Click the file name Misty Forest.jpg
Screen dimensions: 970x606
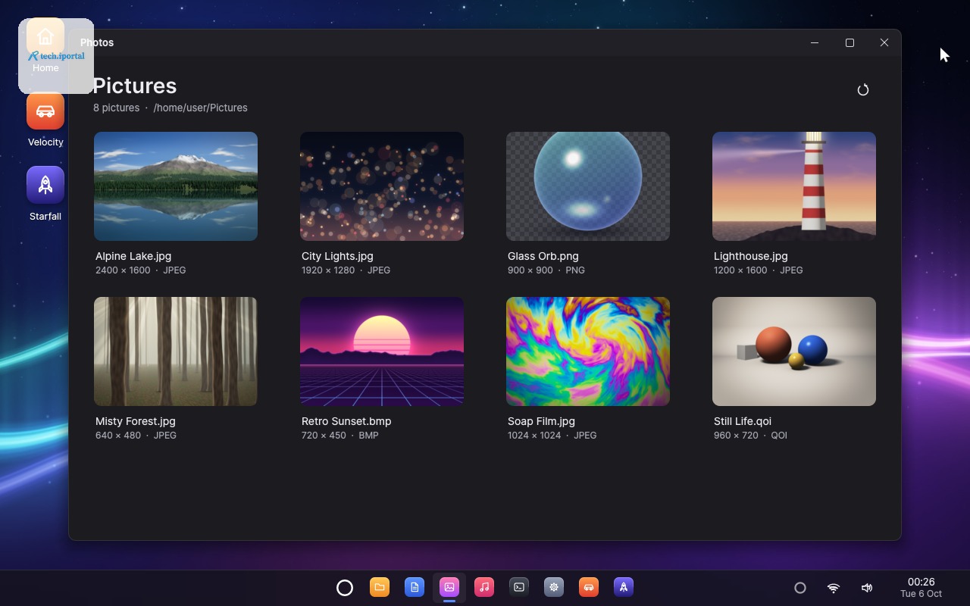click(136, 421)
